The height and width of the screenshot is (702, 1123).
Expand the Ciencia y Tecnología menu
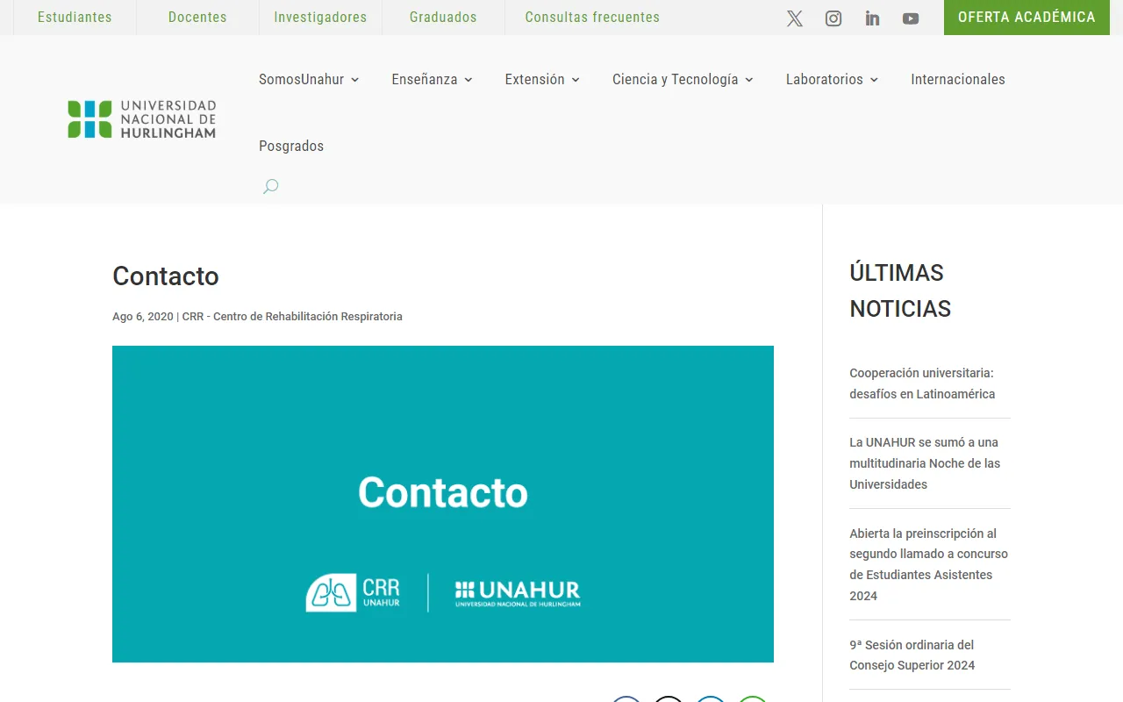pyautogui.click(x=683, y=79)
